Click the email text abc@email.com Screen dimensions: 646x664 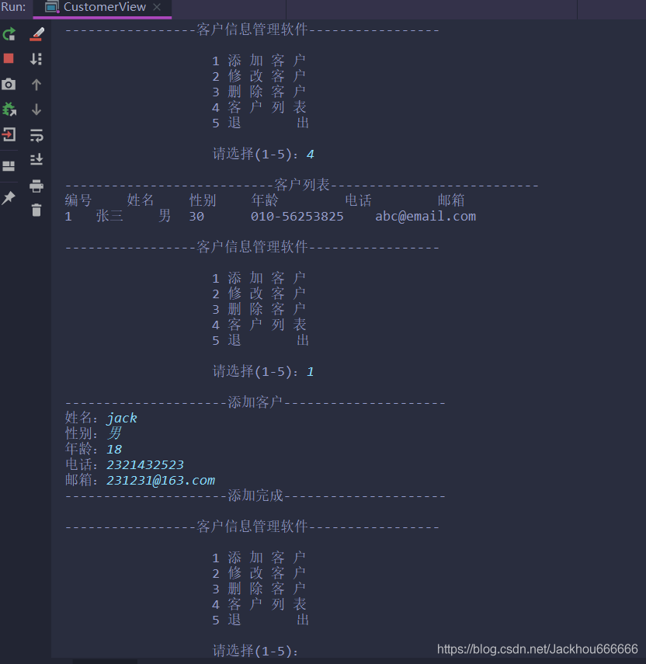tap(425, 217)
